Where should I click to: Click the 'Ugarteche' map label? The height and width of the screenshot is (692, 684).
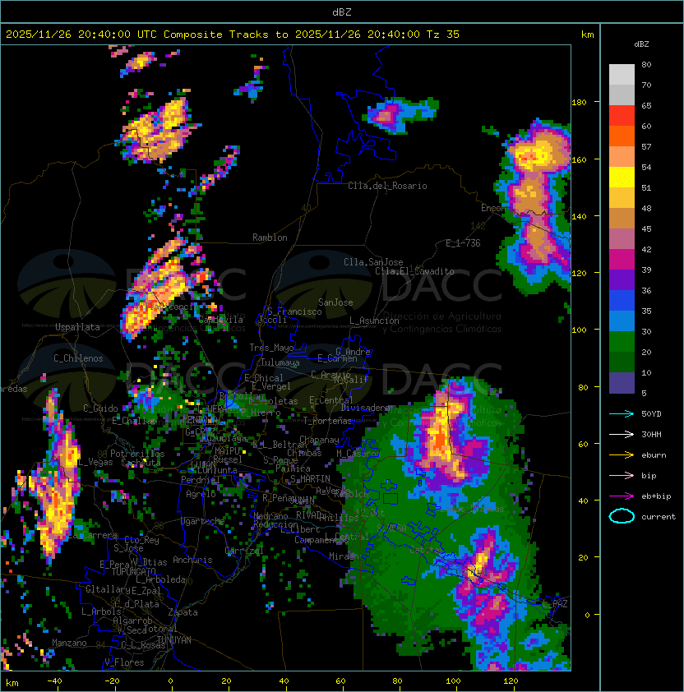pyautogui.click(x=203, y=521)
